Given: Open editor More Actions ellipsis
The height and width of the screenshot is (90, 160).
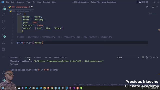Looking at the screenshot, I should (157, 7).
